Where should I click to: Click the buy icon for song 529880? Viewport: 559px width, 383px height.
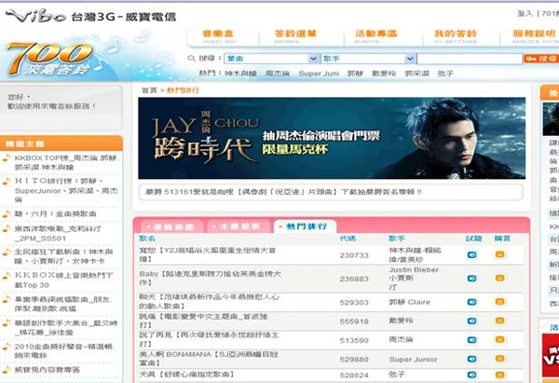click(499, 359)
